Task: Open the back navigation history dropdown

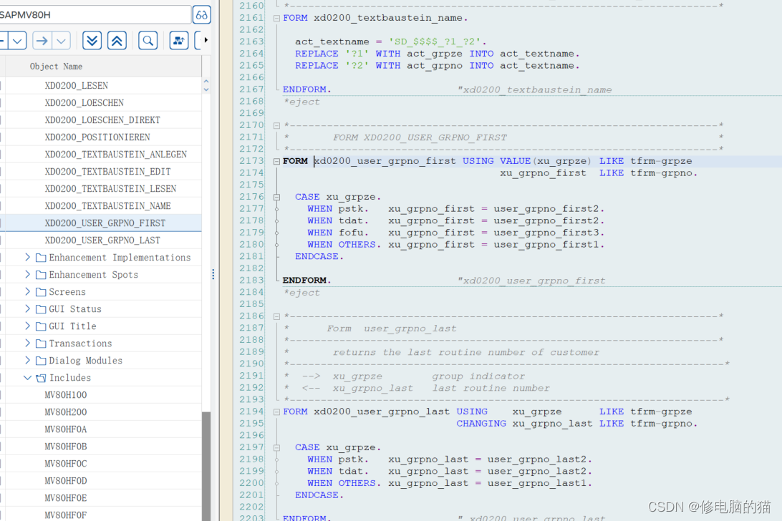Action: pos(17,40)
